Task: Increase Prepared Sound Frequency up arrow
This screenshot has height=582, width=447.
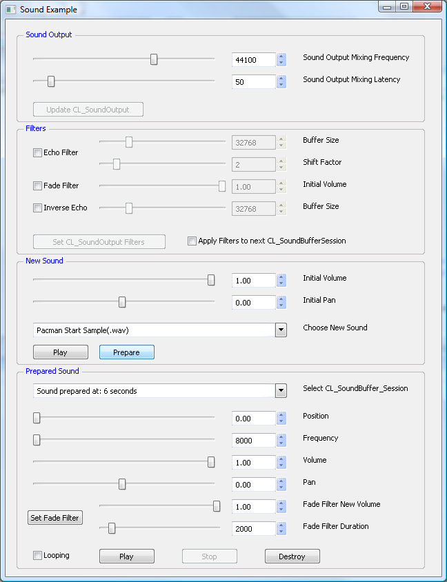Action: 281,437
